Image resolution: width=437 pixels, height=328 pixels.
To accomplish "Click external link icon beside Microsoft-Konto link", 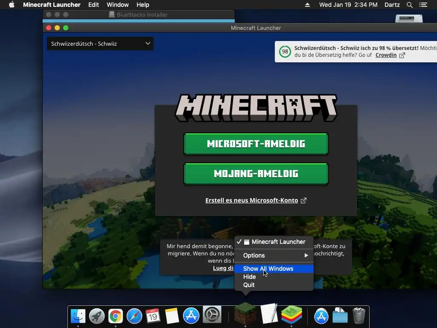I will click(303, 201).
